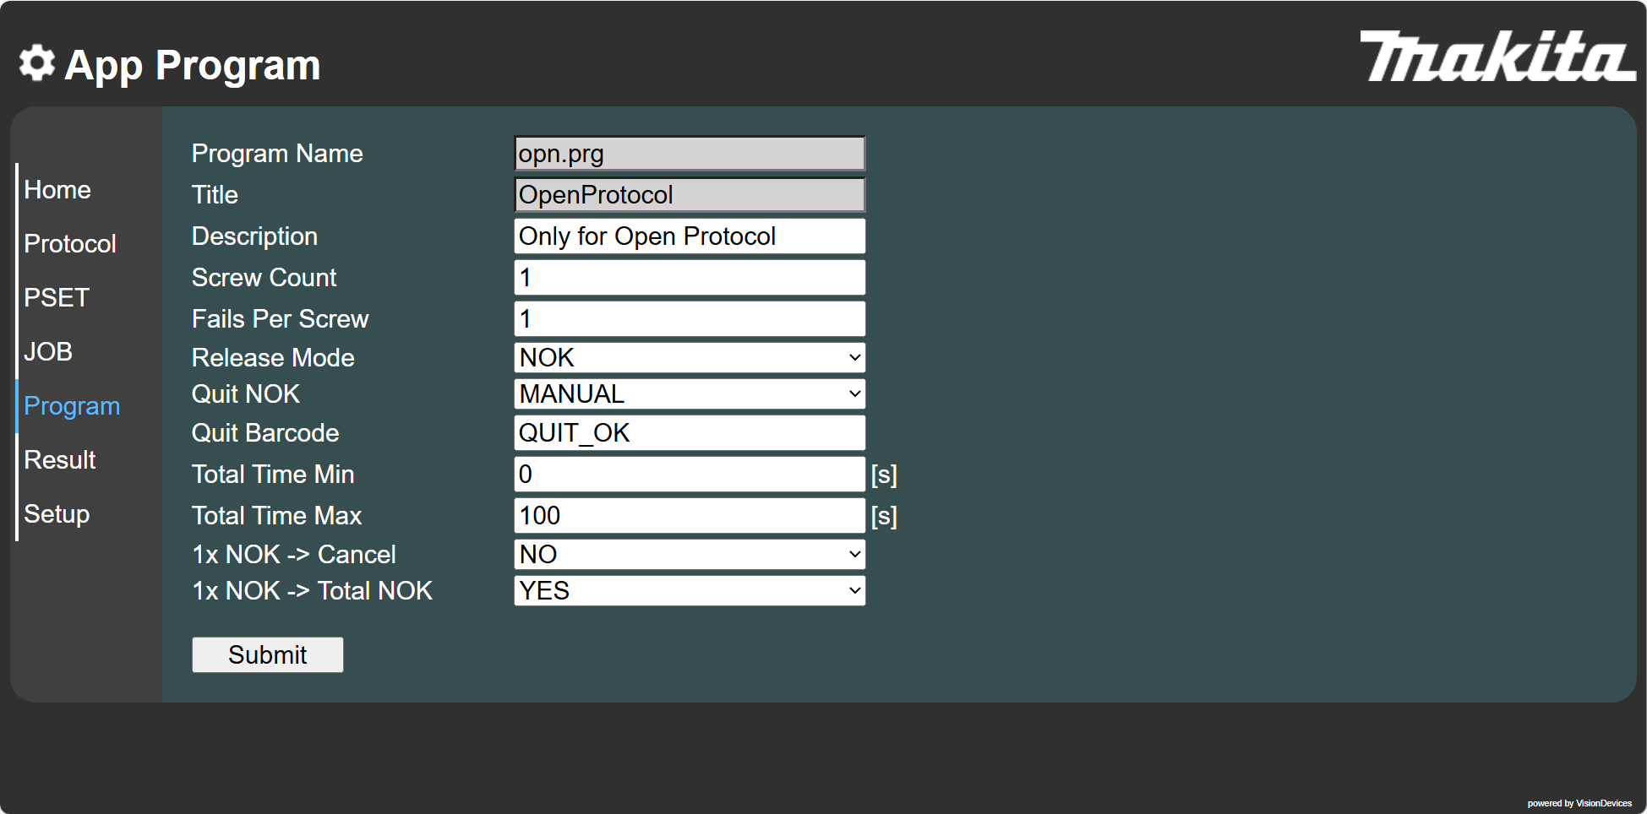The image size is (1647, 814).
Task: Select the Fails Per Screw field
Action: [690, 319]
